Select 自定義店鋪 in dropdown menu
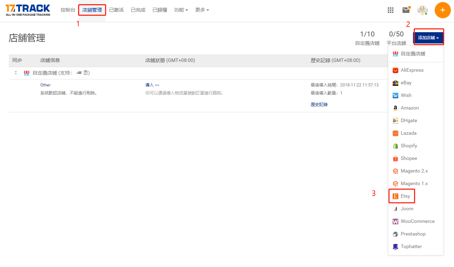454x267 pixels. point(416,54)
